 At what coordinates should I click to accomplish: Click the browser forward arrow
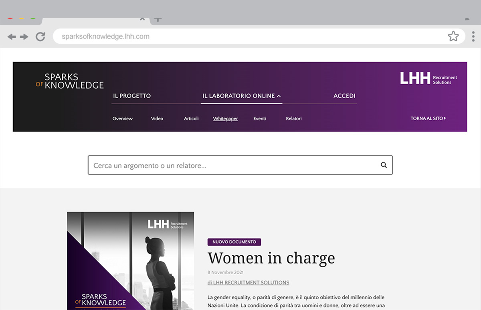tap(24, 37)
